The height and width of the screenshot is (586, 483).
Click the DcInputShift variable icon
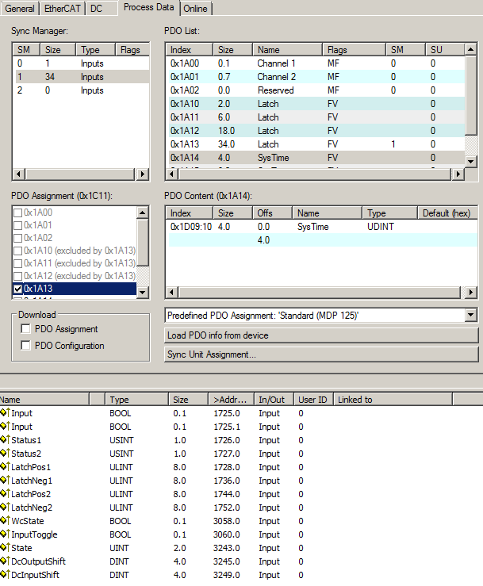(5, 574)
